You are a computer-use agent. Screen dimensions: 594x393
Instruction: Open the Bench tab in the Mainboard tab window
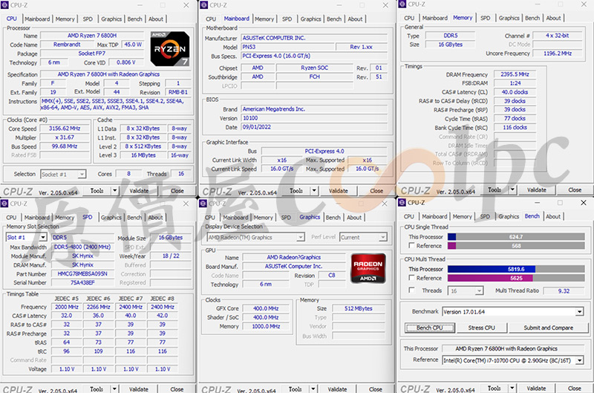[333, 19]
